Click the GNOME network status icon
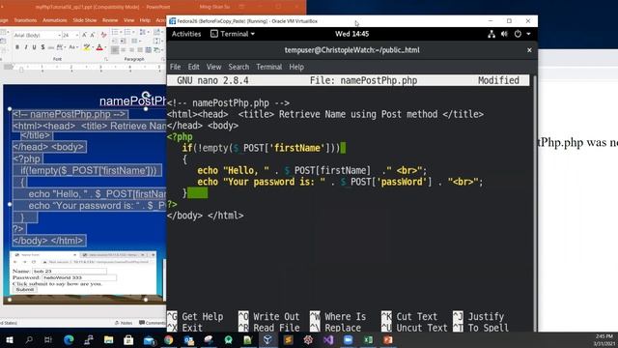 click(x=492, y=34)
